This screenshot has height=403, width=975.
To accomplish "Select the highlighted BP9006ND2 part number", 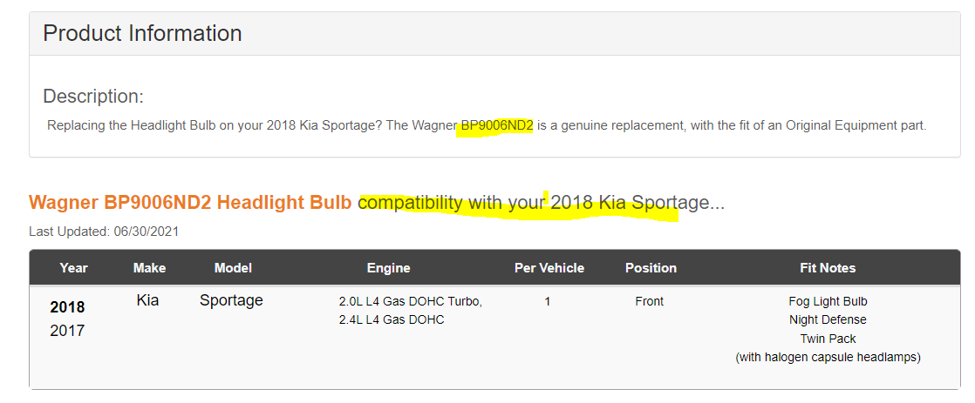I will [497, 125].
